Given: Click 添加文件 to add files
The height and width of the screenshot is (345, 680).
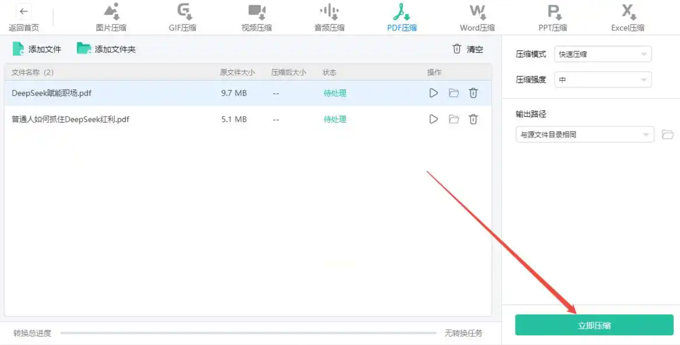Looking at the screenshot, I should 37,49.
